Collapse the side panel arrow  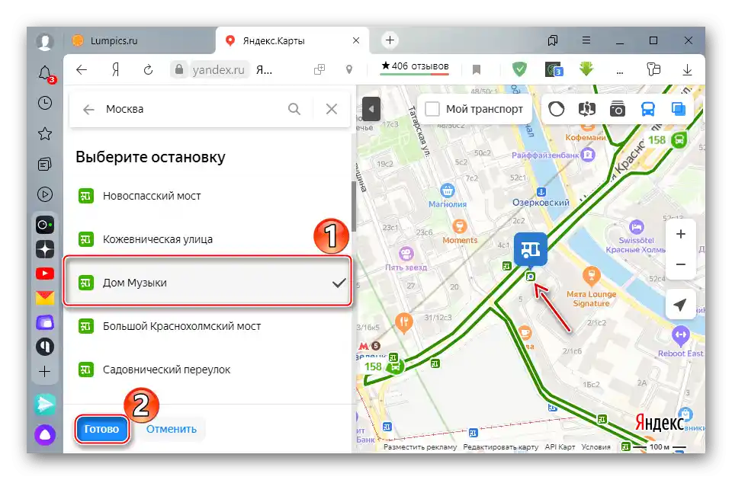coord(371,109)
